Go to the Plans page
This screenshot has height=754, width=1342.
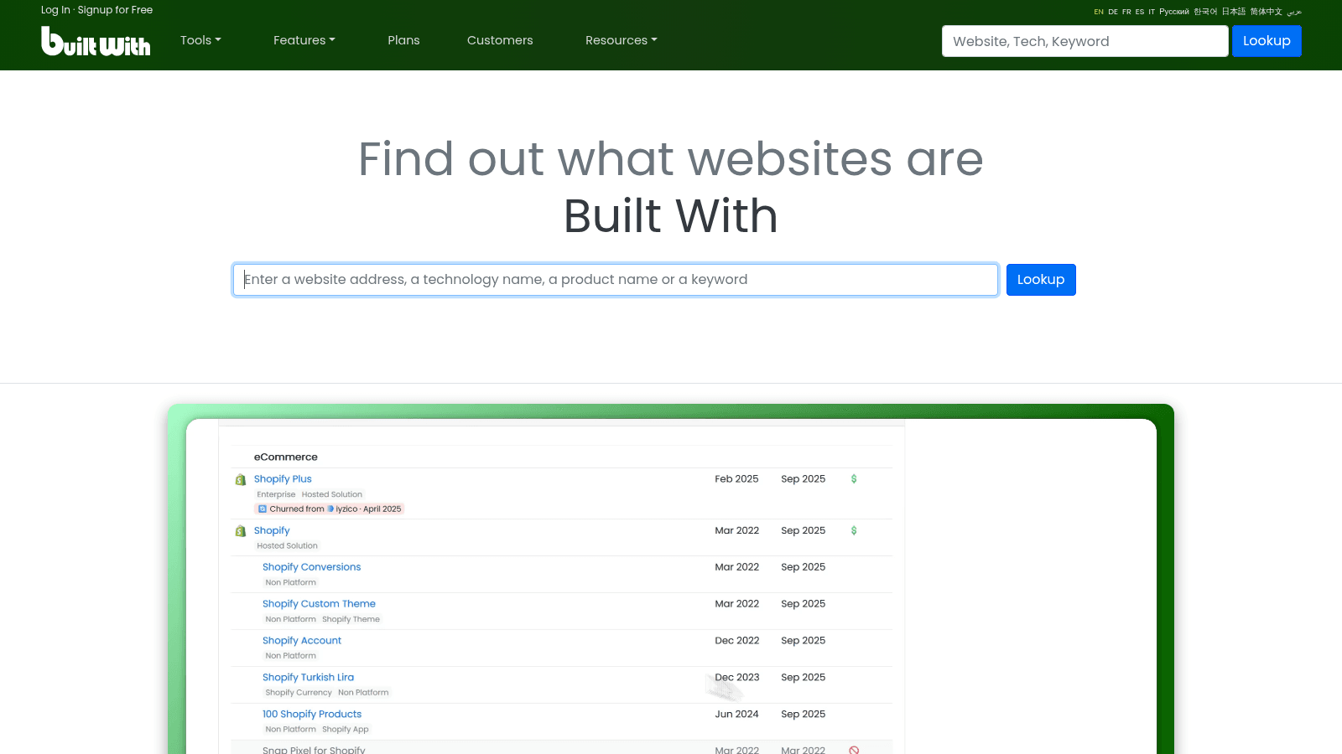coord(403,40)
